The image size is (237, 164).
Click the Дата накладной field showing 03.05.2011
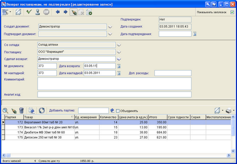click(100, 73)
